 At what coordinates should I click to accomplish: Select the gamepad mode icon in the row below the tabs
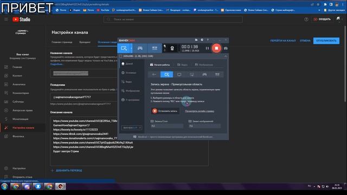204,75
